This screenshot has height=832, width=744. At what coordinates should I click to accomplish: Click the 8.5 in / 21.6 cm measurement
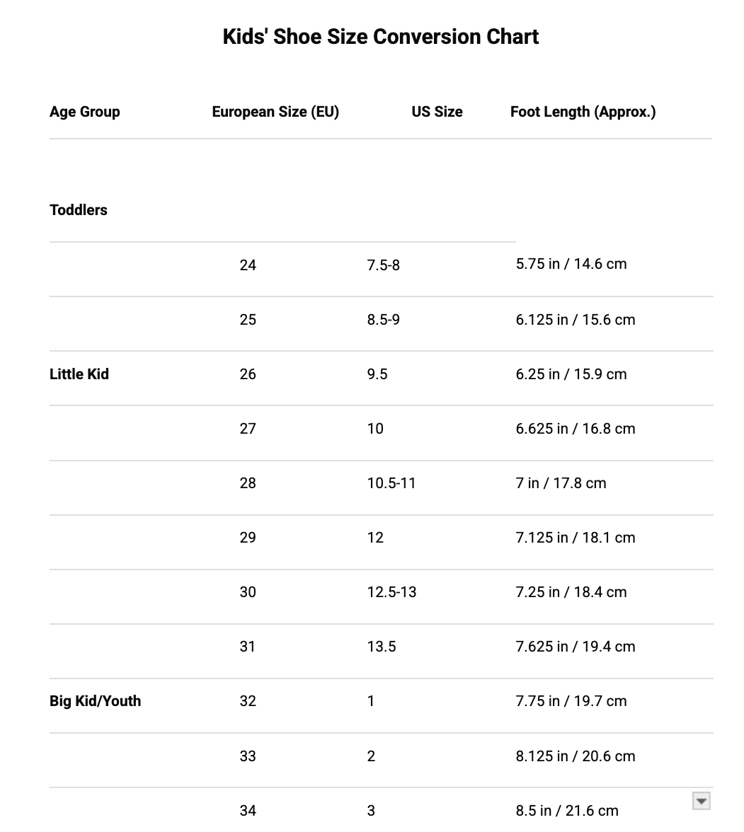pos(566,811)
